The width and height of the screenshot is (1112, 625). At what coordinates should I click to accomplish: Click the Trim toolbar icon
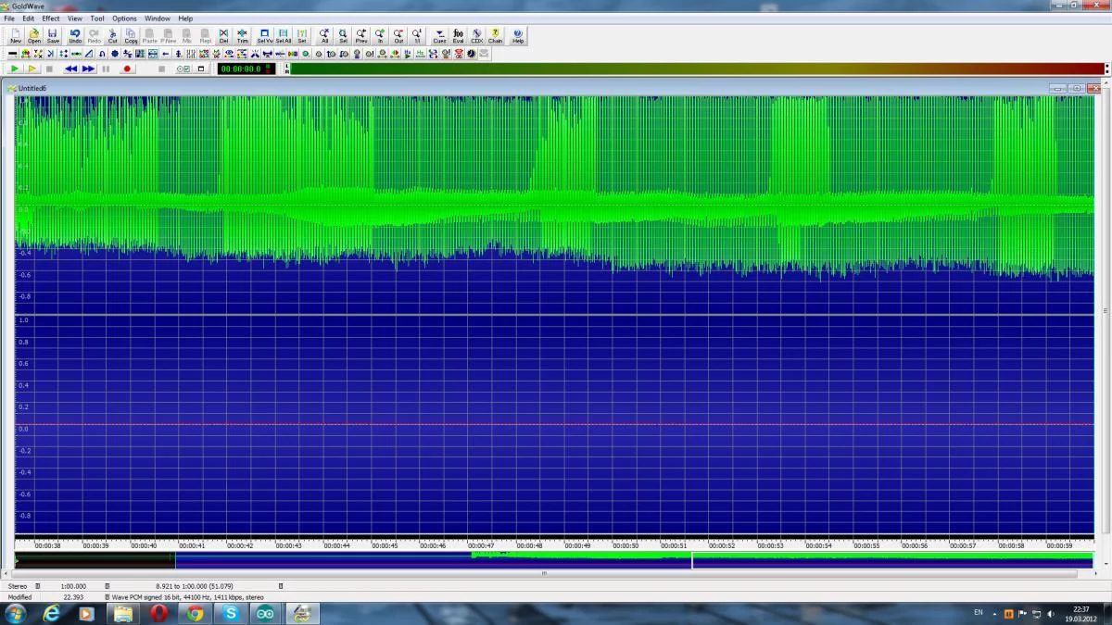click(x=242, y=35)
